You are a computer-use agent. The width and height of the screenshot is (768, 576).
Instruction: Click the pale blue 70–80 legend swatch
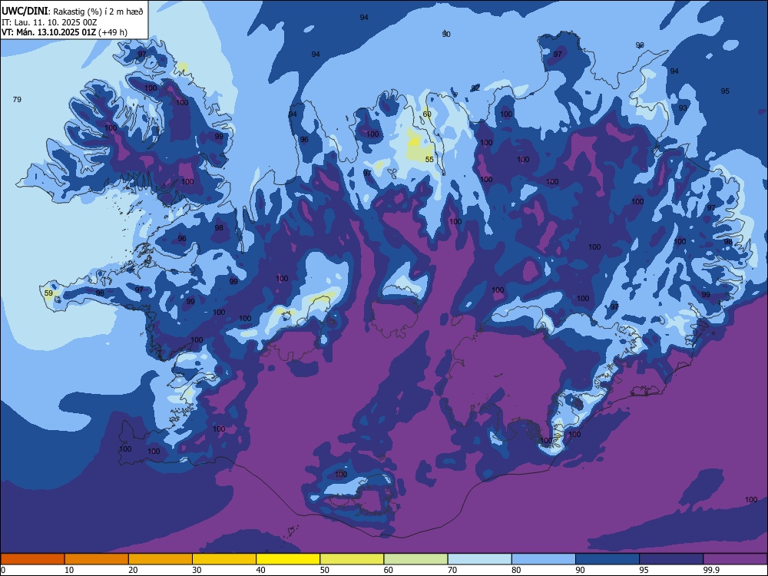(x=480, y=559)
